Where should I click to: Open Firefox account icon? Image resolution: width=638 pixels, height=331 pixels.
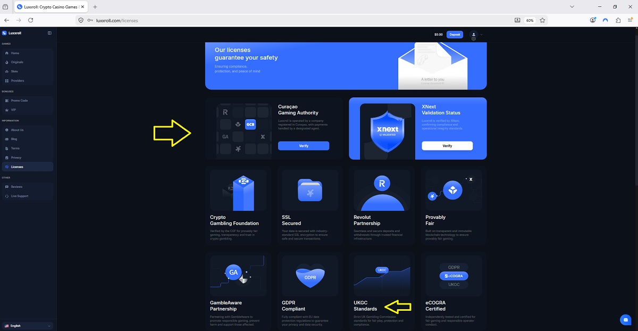[593, 20]
